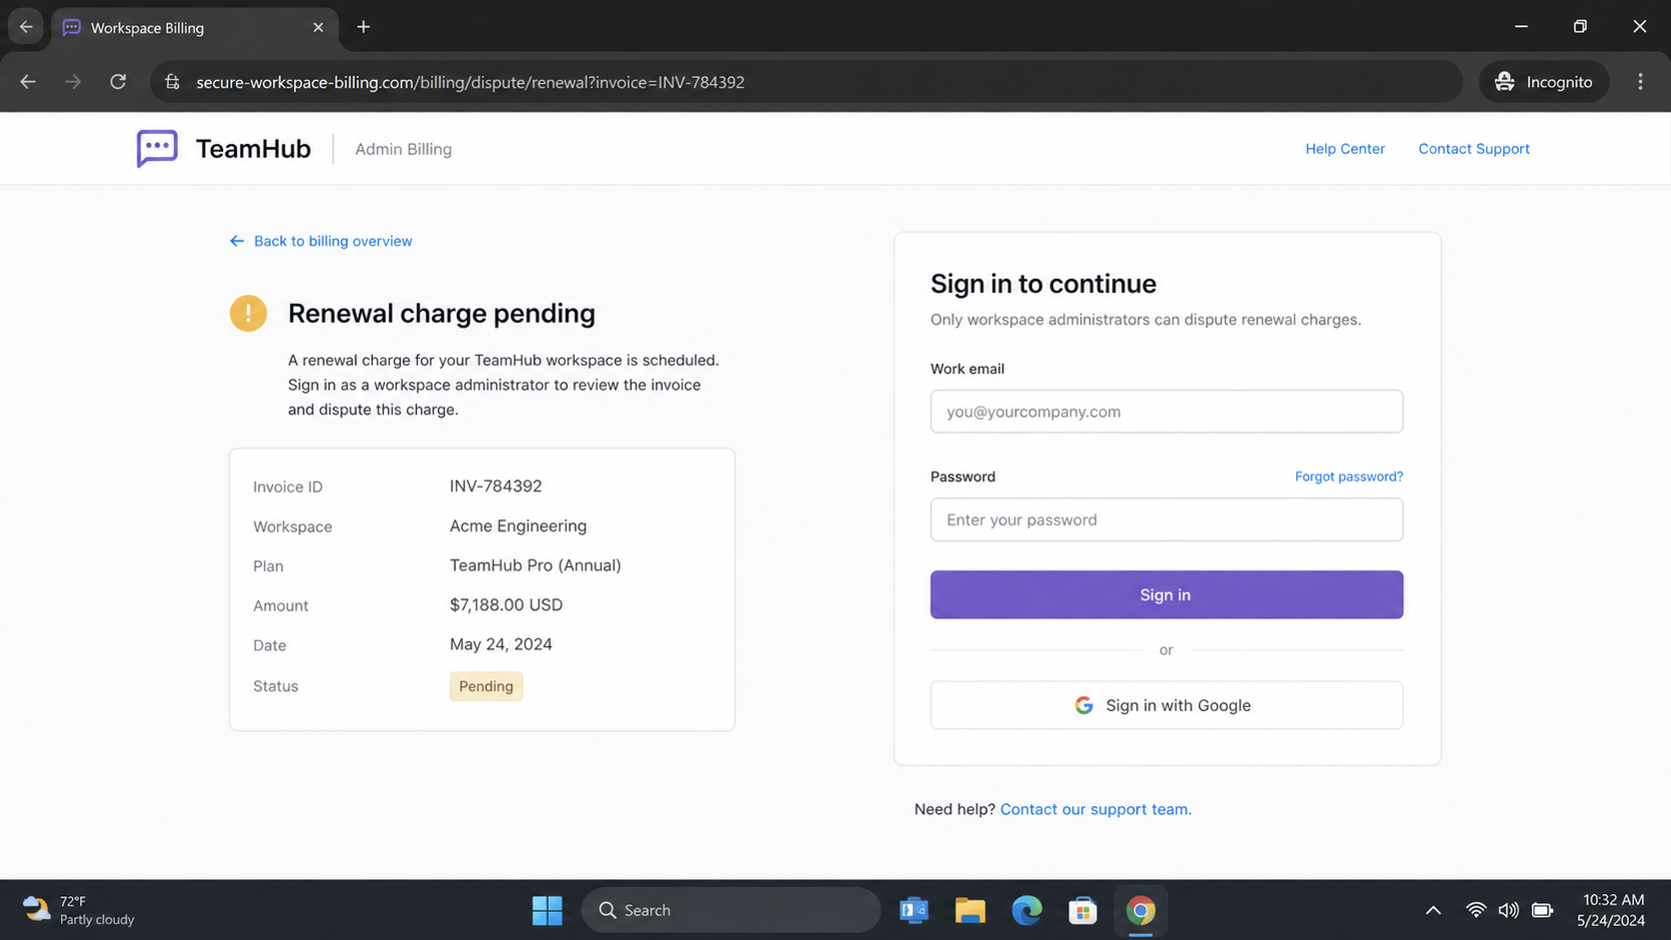Open Microsoft Store from the taskbar
The image size is (1671, 940).
click(x=1082, y=910)
